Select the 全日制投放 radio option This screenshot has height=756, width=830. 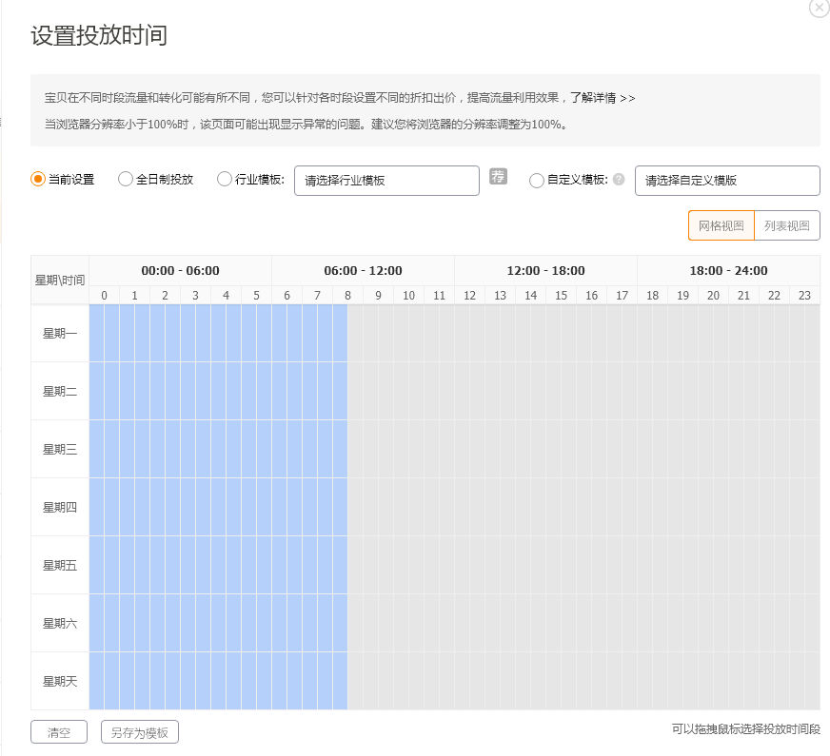coord(126,179)
